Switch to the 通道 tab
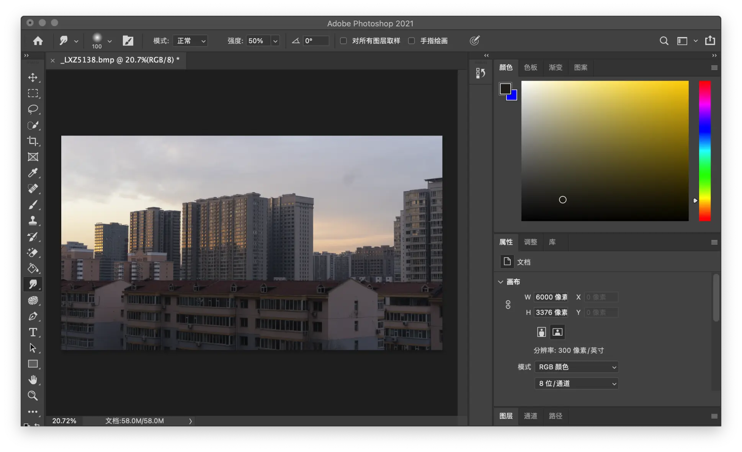Viewport: 742px width, 452px height. tap(530, 416)
